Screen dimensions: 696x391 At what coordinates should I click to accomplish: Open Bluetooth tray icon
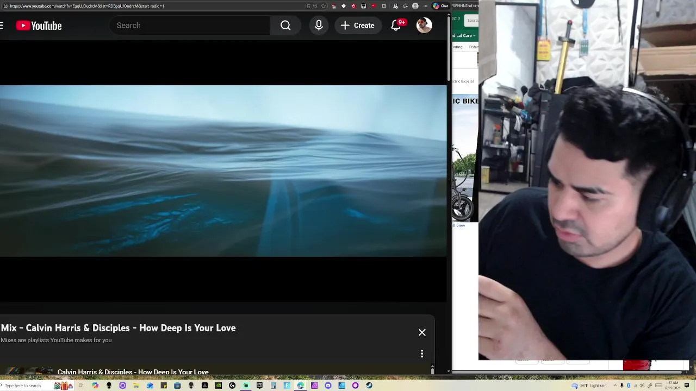coord(629,386)
